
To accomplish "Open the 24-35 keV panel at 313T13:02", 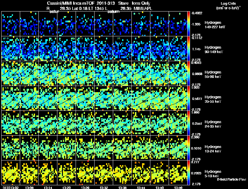I will [x=11, y=123].
